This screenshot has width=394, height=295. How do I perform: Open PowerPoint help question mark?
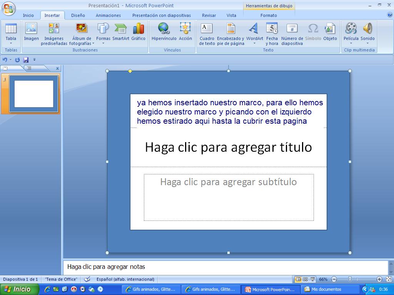(x=390, y=15)
